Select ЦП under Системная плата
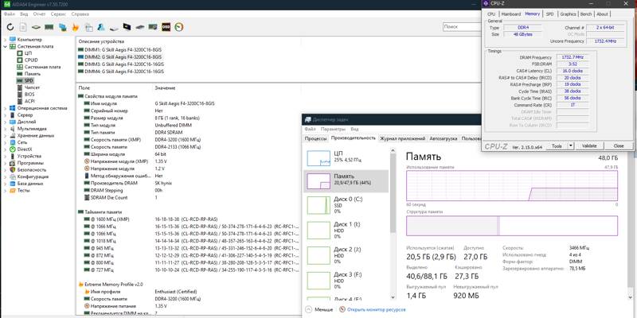 pos(28,53)
